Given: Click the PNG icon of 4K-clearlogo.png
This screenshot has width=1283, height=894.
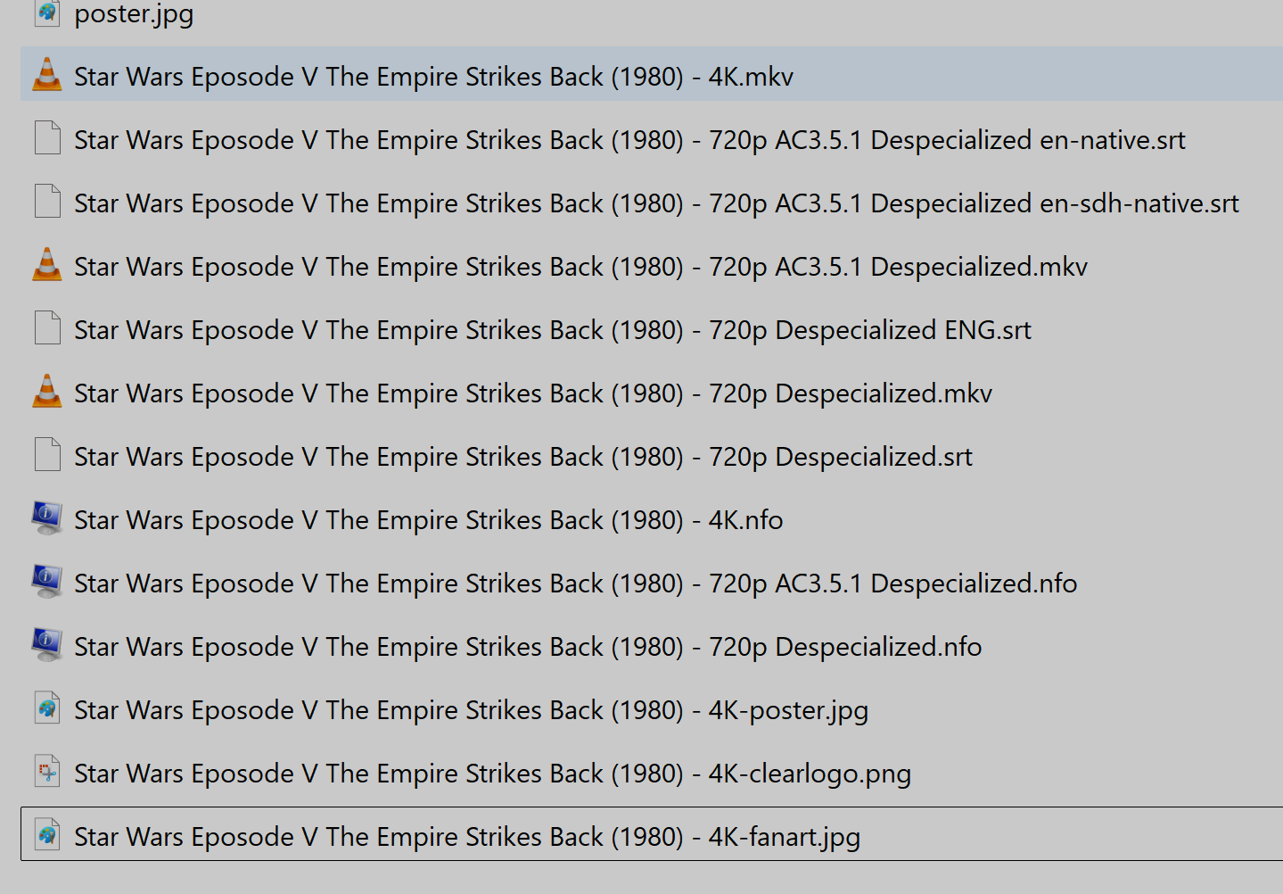Looking at the screenshot, I should pyautogui.click(x=47, y=772).
